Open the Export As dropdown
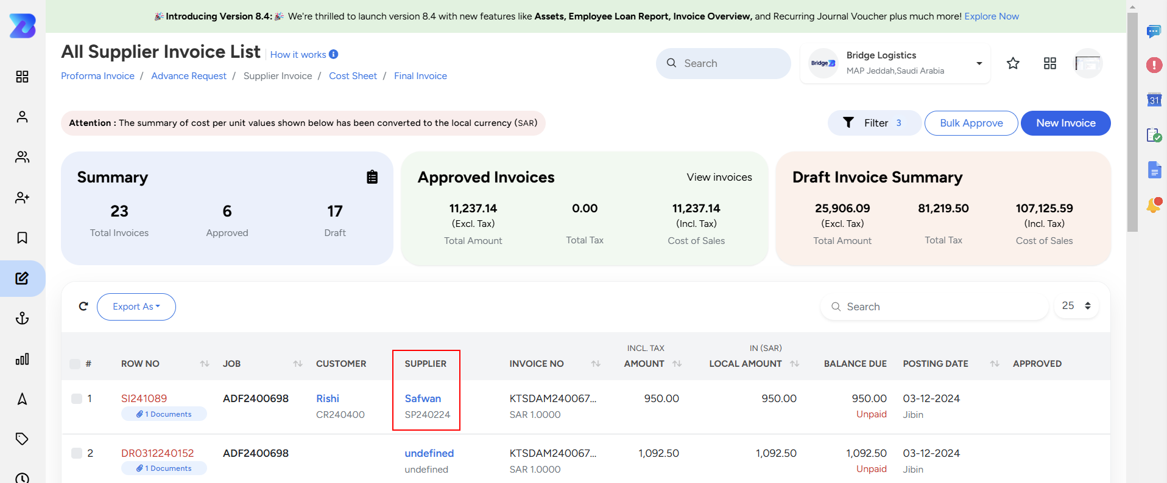1167x483 pixels. 136,307
